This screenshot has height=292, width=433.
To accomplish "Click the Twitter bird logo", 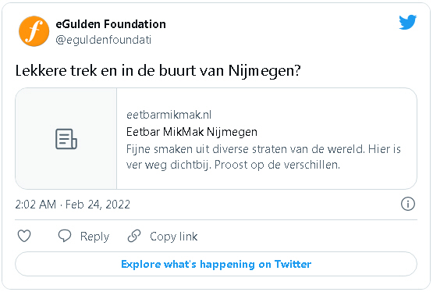I will 407,22.
